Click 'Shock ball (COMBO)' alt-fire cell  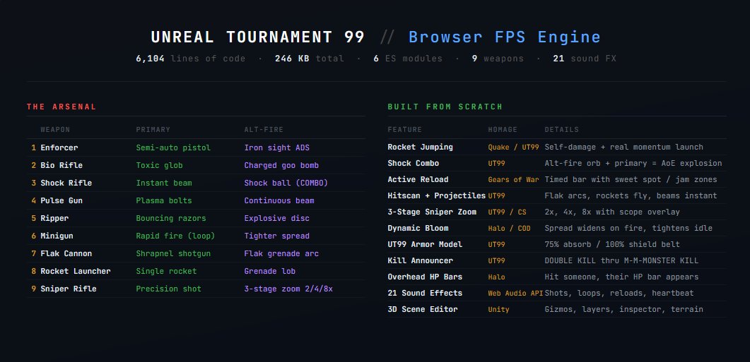click(286, 183)
